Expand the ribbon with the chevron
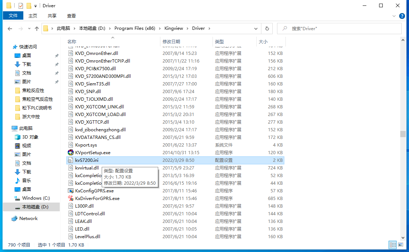The height and width of the screenshot is (252, 409). pyautogui.click(x=394, y=16)
